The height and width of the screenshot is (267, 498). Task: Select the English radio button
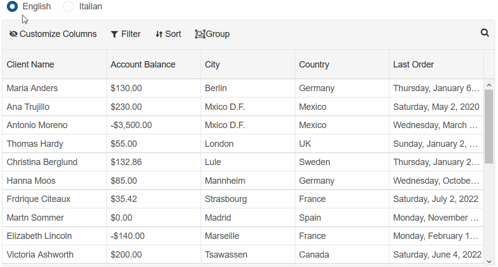tap(12, 6)
